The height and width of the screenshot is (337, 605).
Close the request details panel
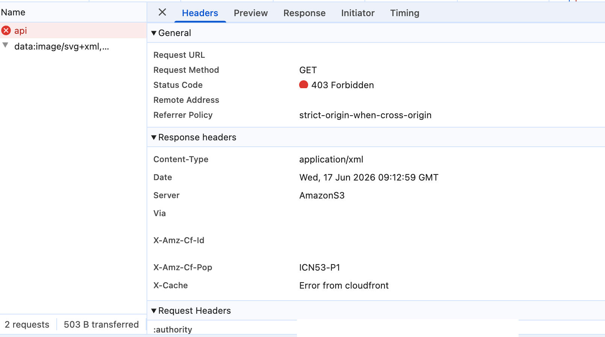coord(162,12)
